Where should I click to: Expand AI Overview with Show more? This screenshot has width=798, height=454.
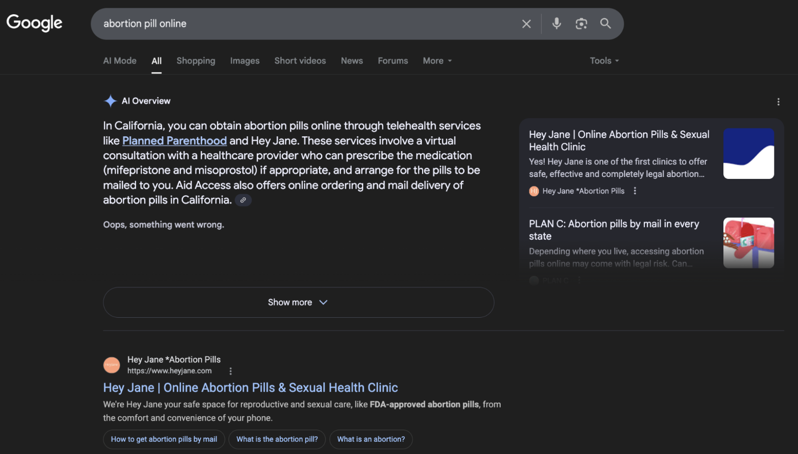coord(298,303)
